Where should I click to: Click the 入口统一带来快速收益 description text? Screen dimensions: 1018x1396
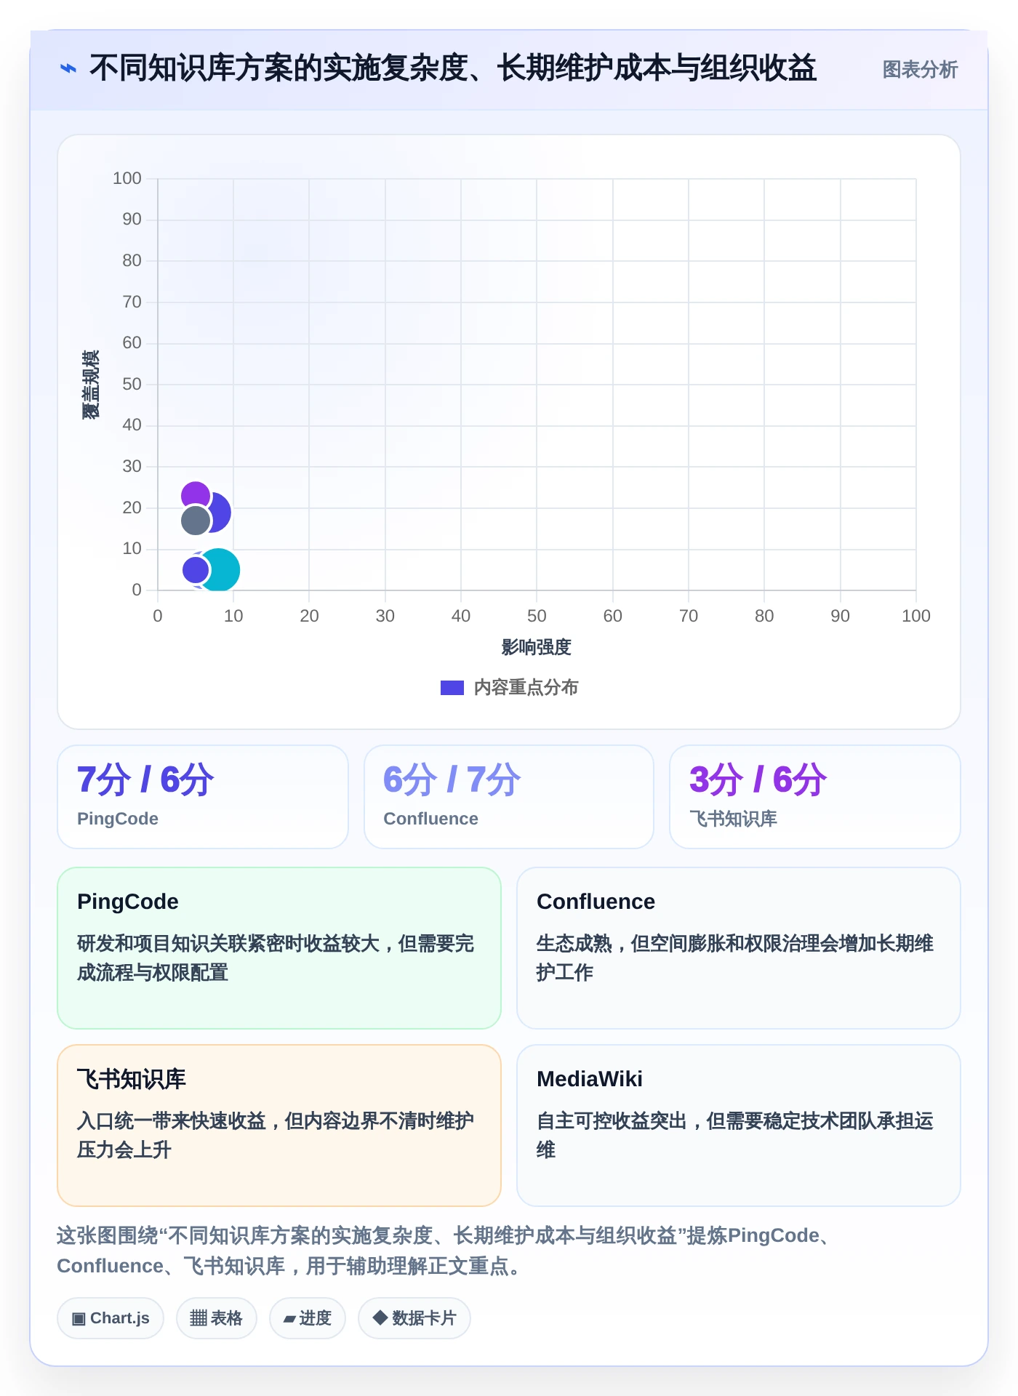[x=276, y=1135]
